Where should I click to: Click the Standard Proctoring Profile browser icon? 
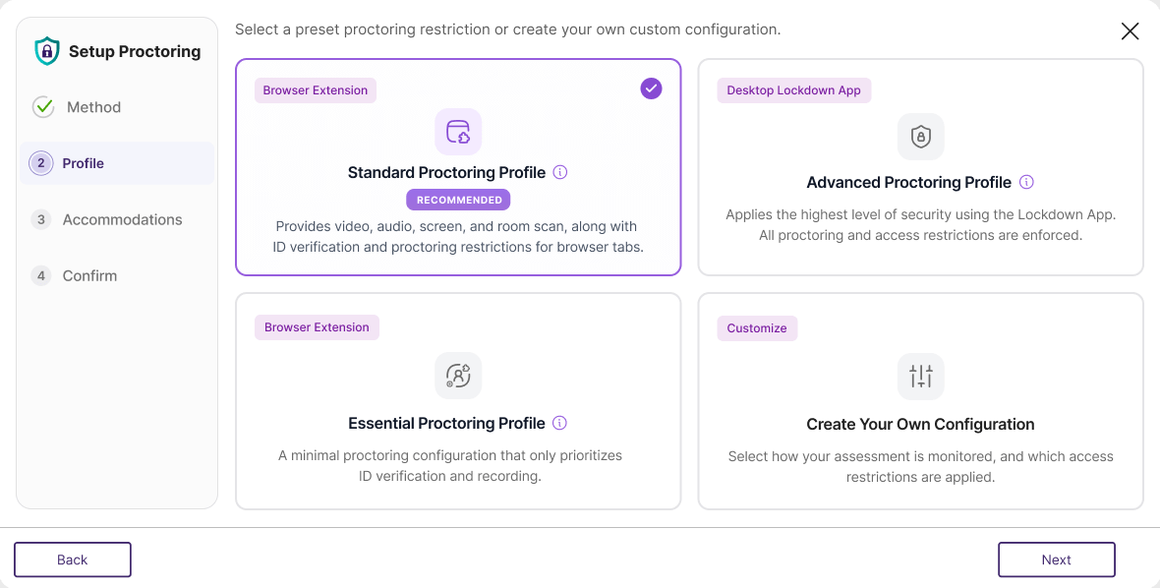pyautogui.click(x=458, y=132)
